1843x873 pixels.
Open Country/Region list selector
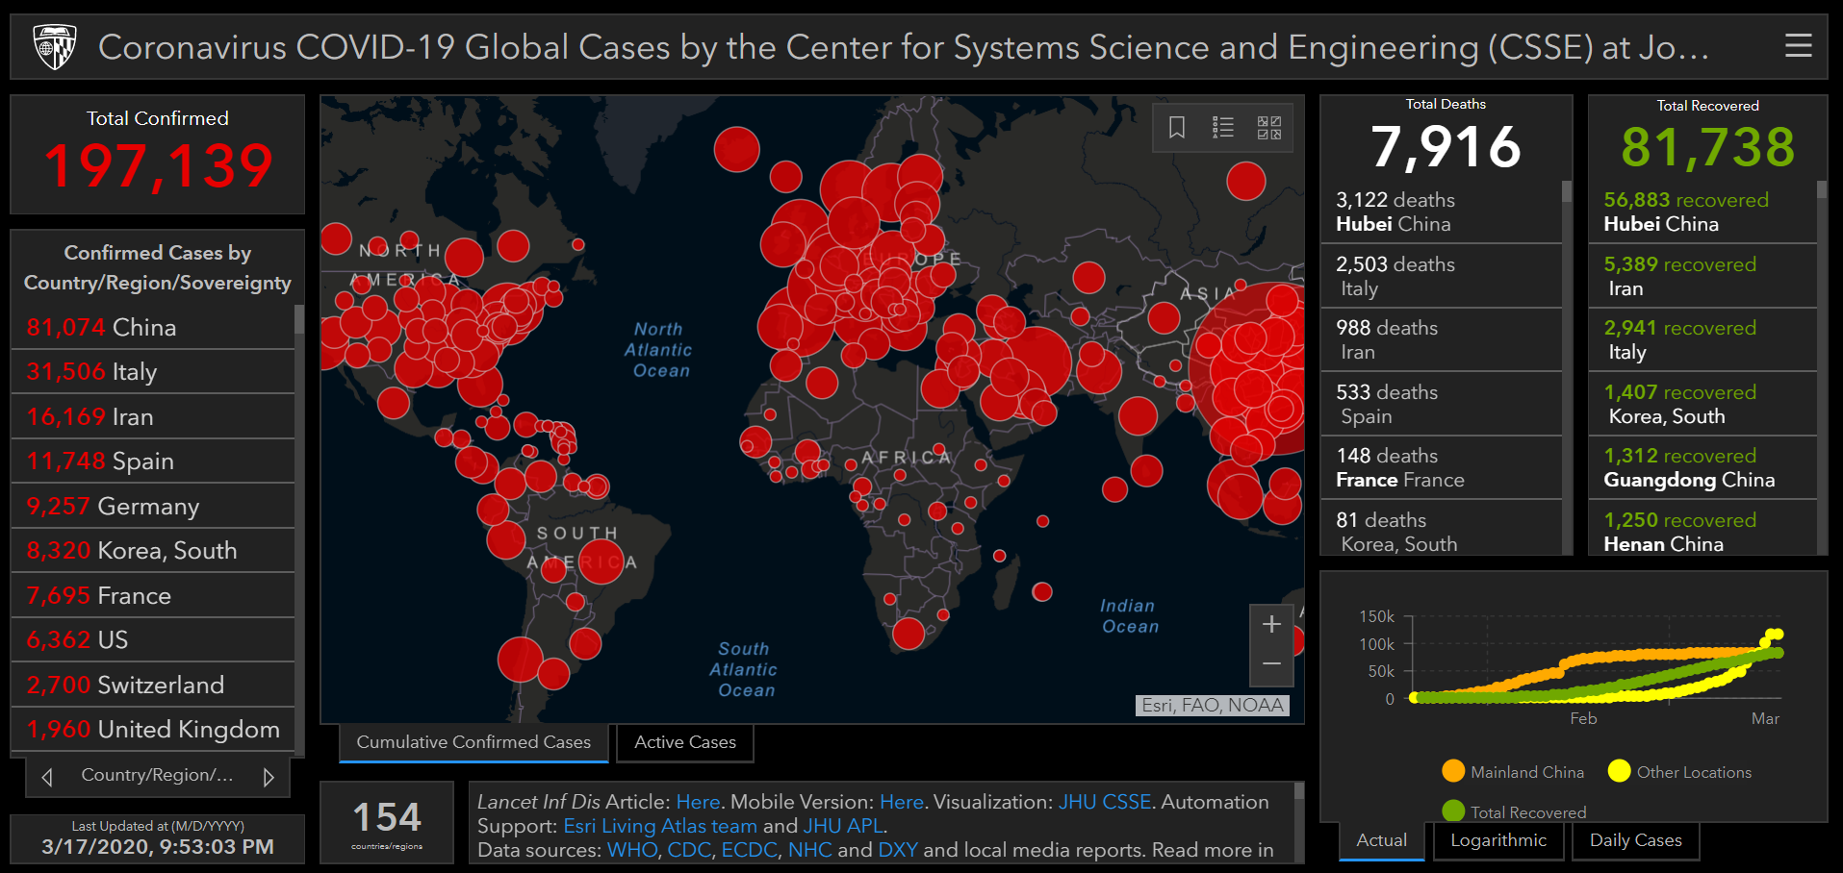click(x=157, y=775)
